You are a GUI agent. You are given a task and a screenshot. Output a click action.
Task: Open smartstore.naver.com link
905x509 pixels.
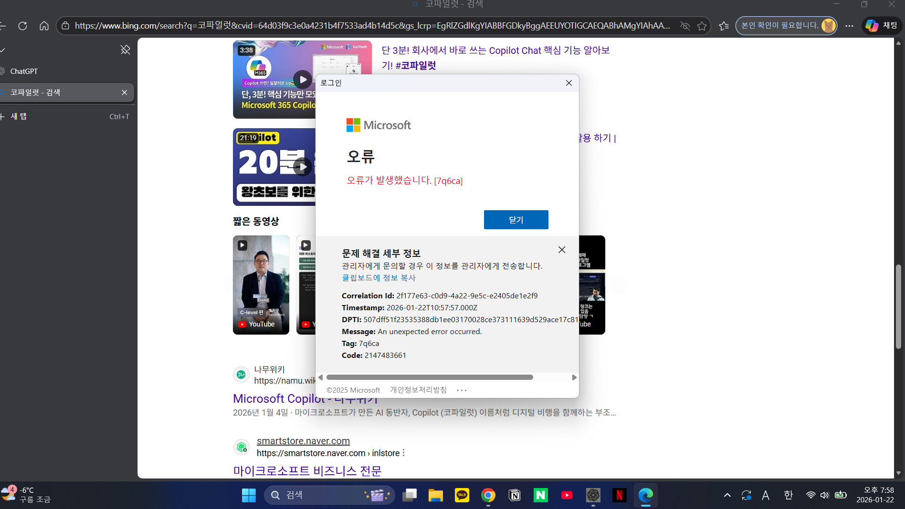coord(303,441)
